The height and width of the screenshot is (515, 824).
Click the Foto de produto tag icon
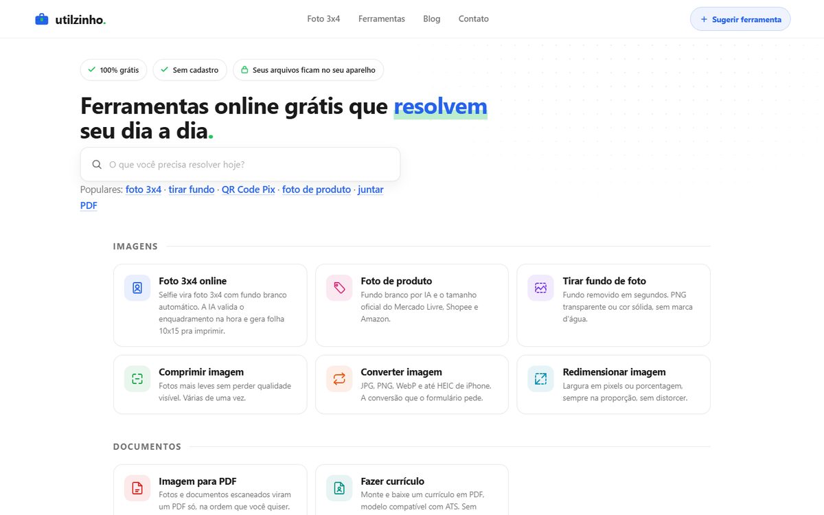pos(339,288)
